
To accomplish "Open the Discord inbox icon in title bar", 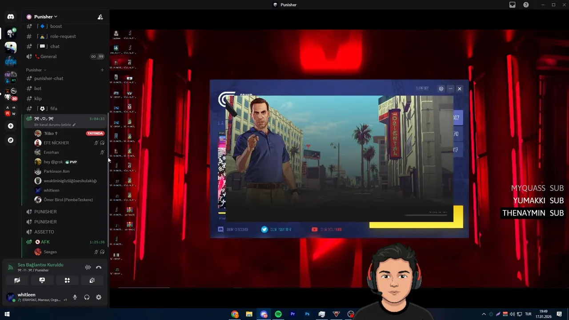I will click(513, 5).
